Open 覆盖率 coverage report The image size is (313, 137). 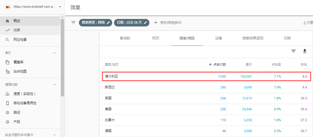(30, 62)
